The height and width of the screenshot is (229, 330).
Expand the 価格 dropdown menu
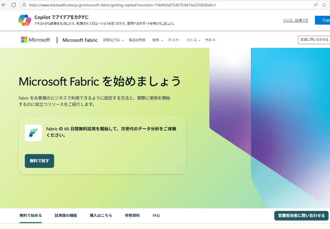pos(158,40)
